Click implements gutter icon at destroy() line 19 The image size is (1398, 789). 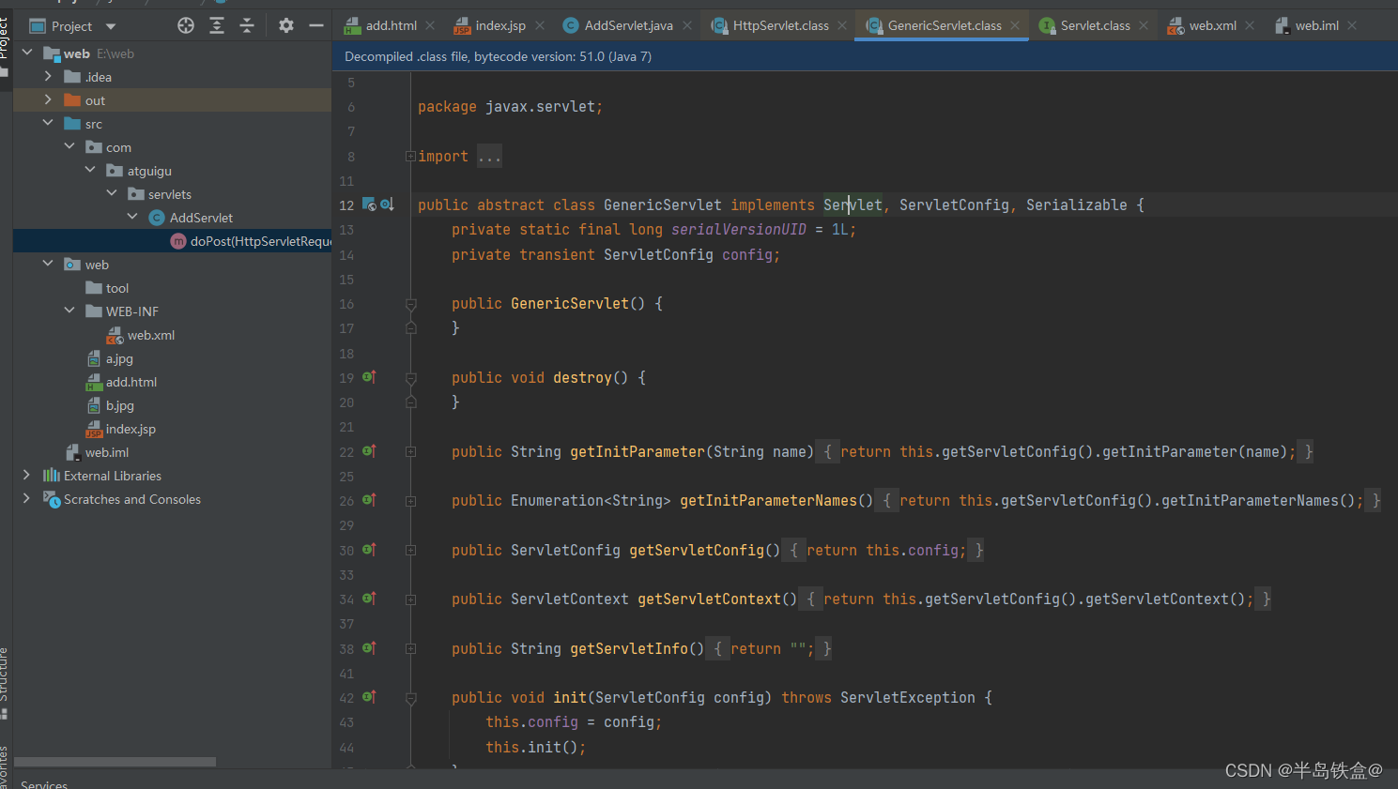369,377
